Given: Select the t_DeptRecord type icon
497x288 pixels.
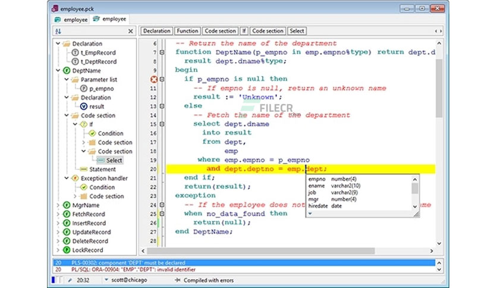Looking at the screenshot, I should (75, 61).
